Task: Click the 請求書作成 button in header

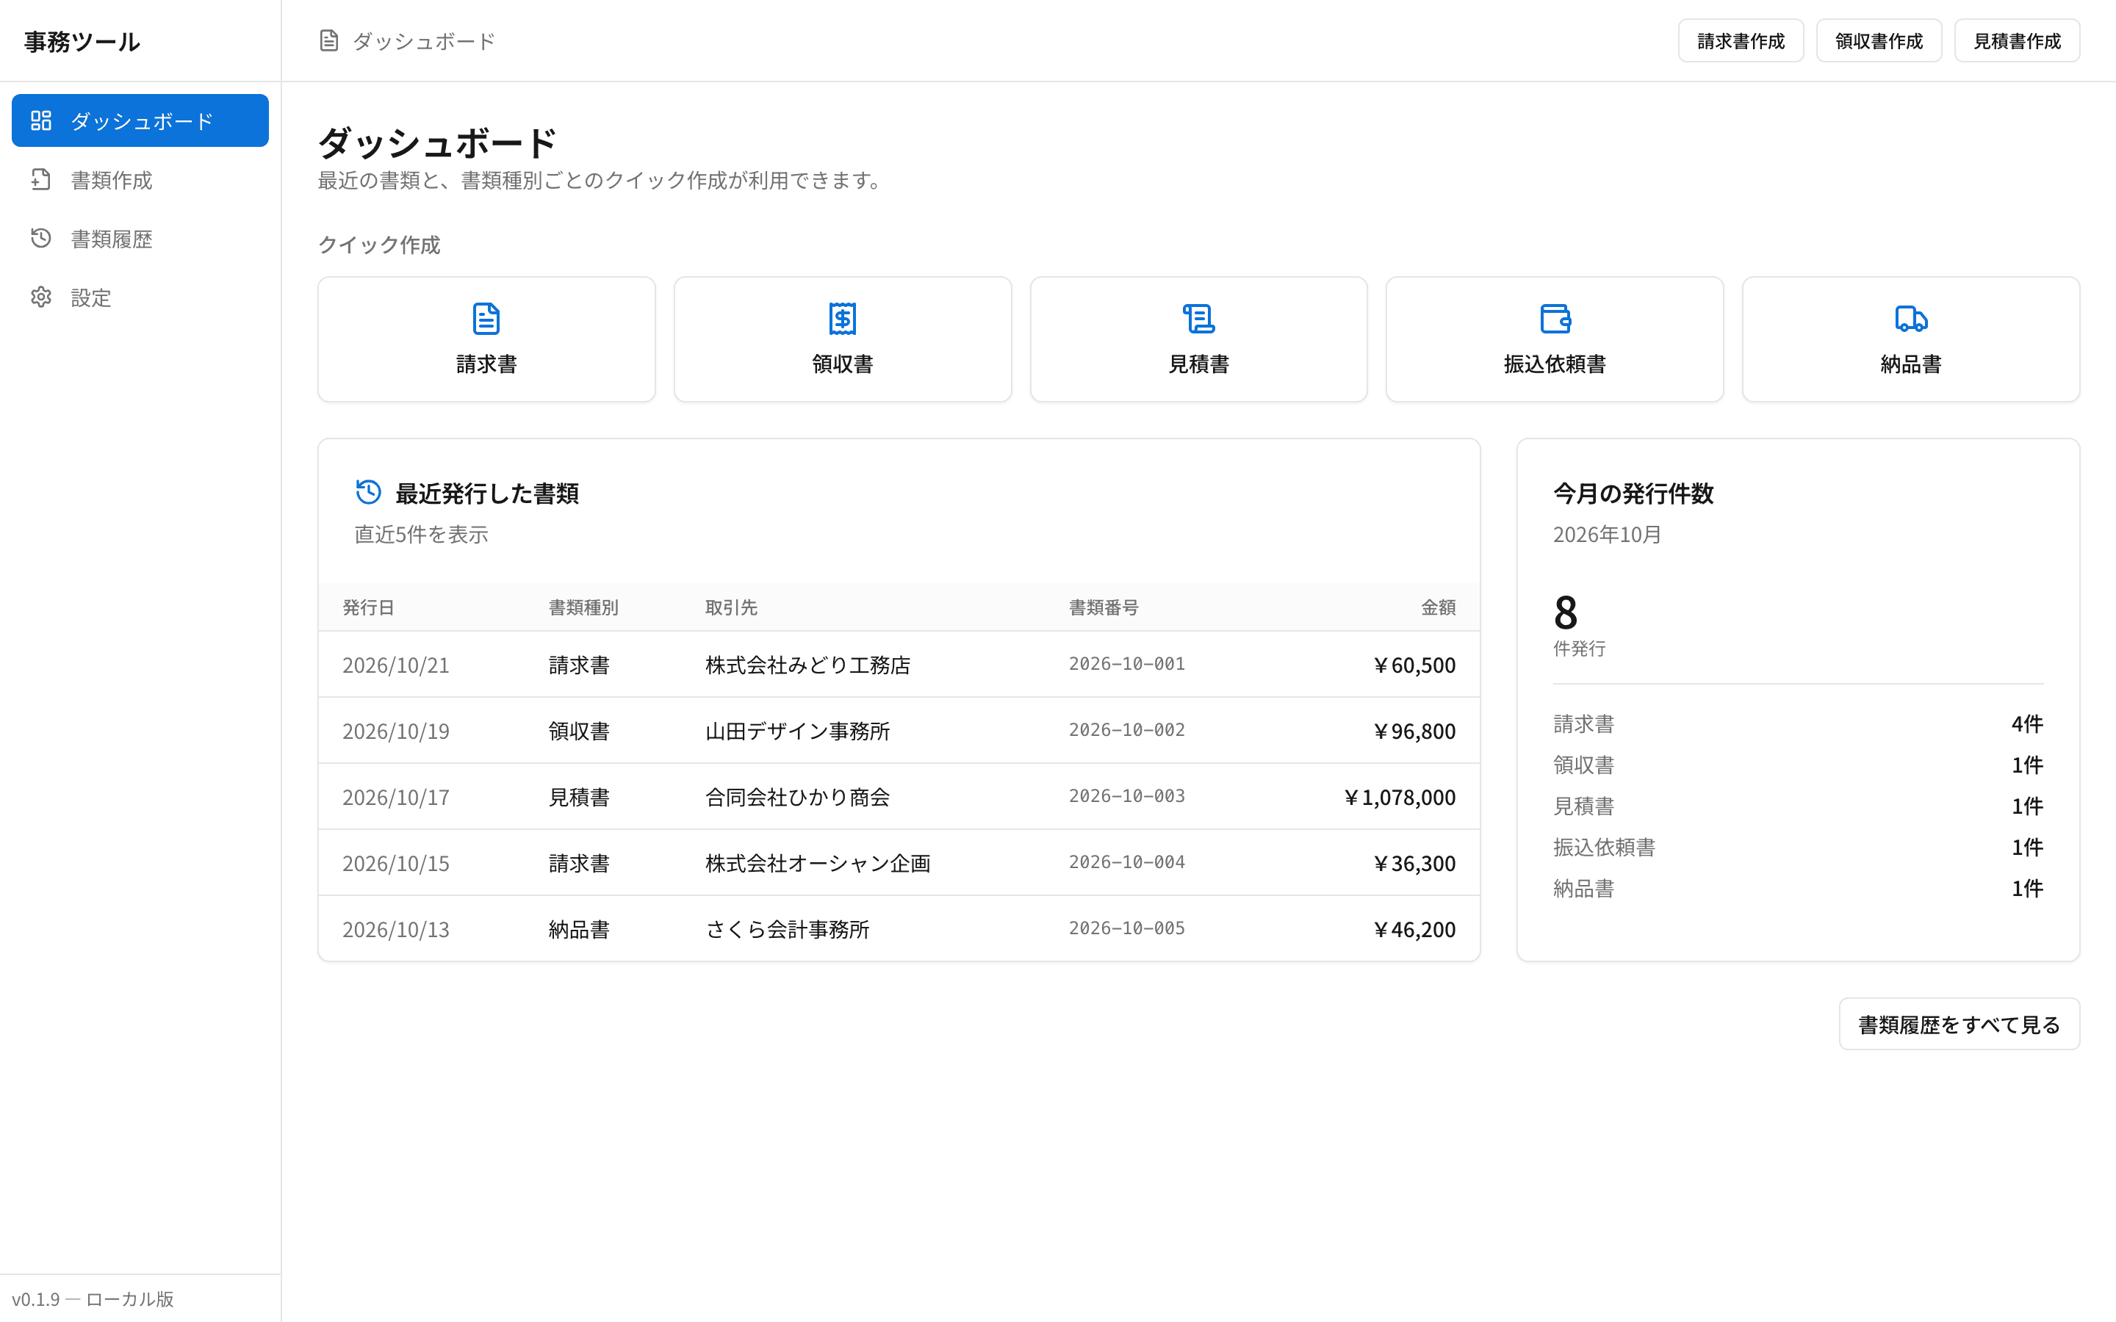Action: point(1740,41)
